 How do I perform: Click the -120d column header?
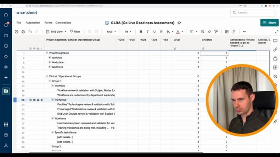[x=121, y=44]
